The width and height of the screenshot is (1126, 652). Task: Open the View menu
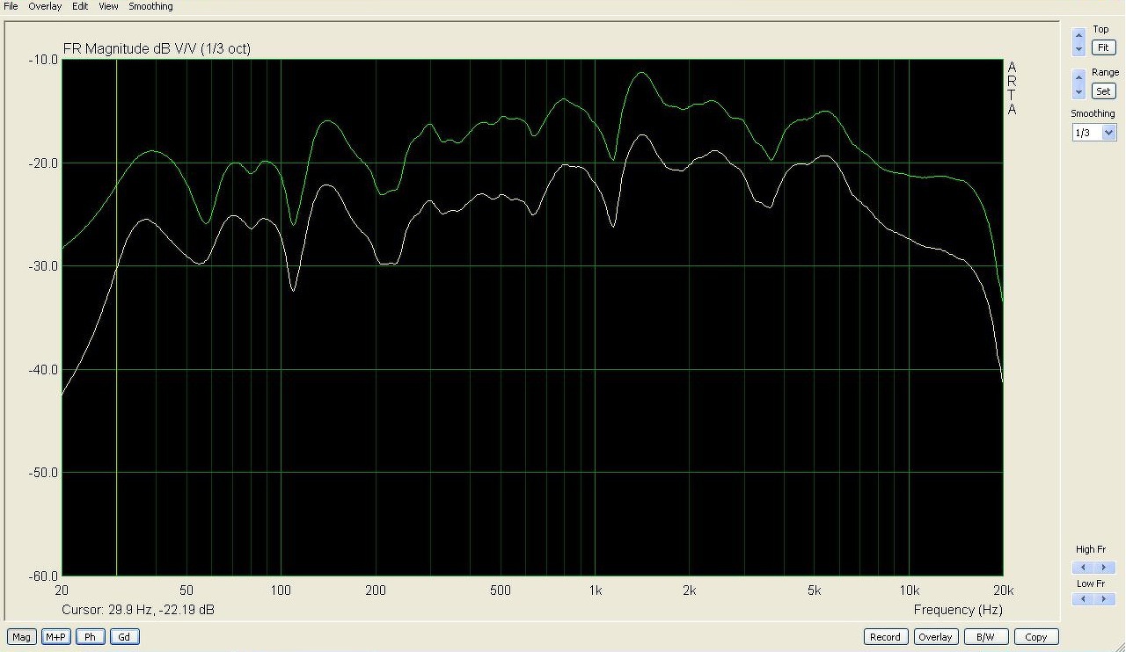click(108, 6)
